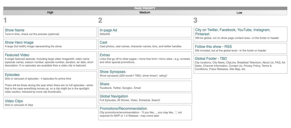
Task: Open the Global Navigation title
Action: click(x=114, y=96)
